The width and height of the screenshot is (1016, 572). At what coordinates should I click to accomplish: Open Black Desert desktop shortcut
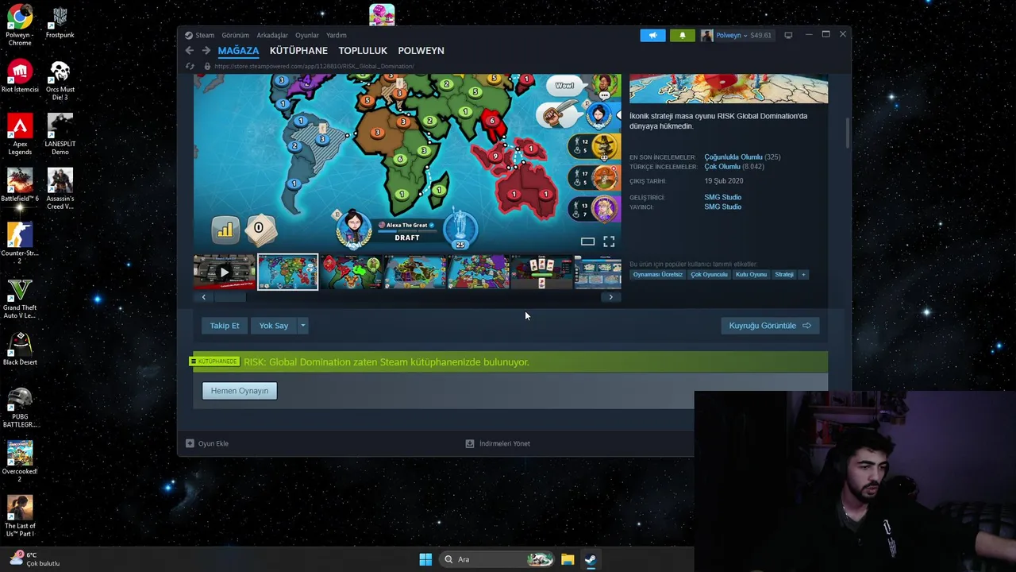pyautogui.click(x=20, y=349)
